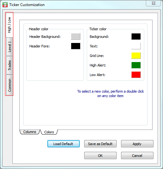Click the Load Default button
This screenshot has height=169, width=163.
pos(64,144)
